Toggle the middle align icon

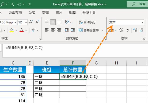coord(53,22)
